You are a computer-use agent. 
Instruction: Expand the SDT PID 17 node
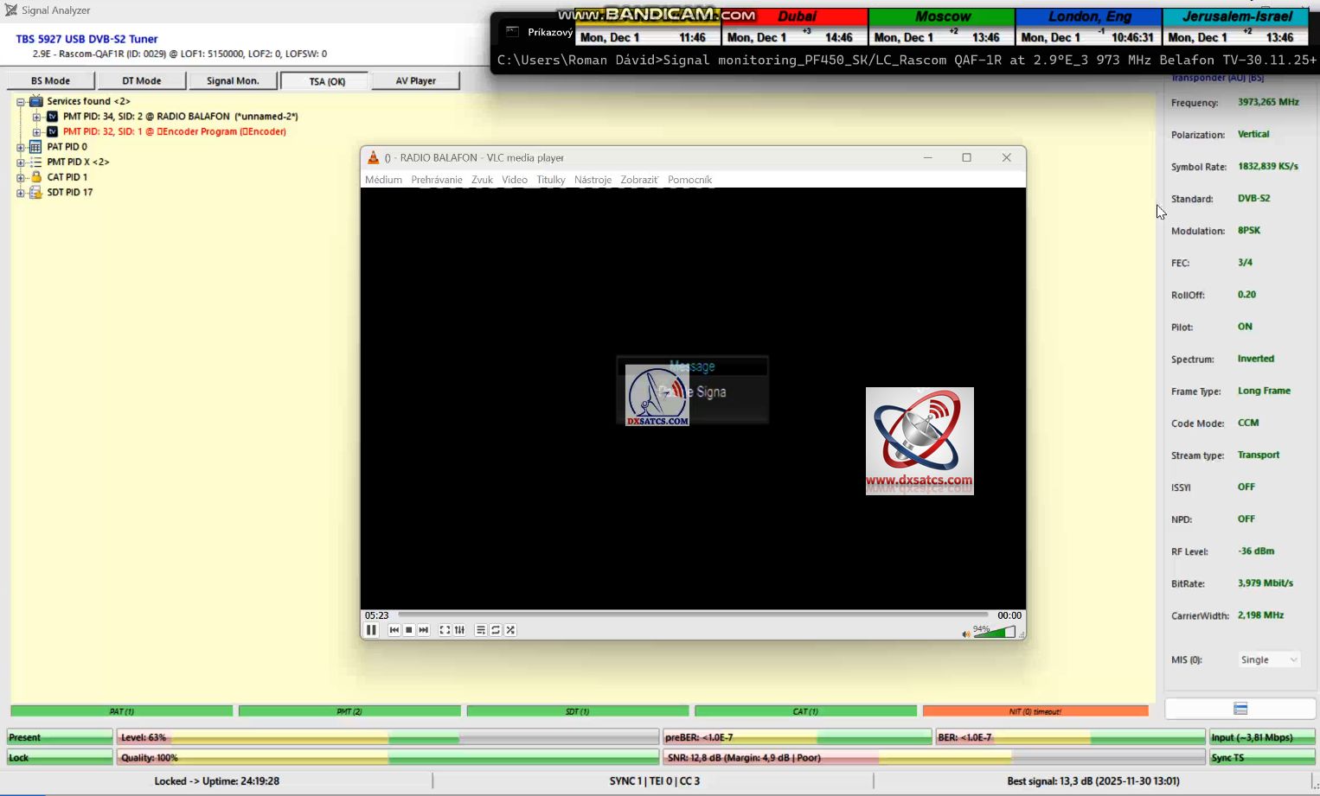[21, 193]
